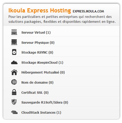Select Certificat SSL (0) item
The height and width of the screenshot is (123, 122).
35,93
